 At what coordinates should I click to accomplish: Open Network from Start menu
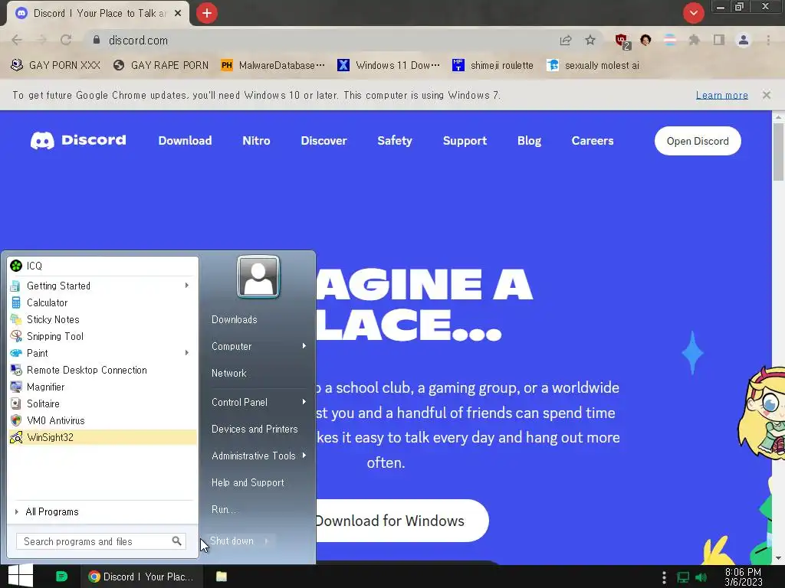pyautogui.click(x=228, y=373)
